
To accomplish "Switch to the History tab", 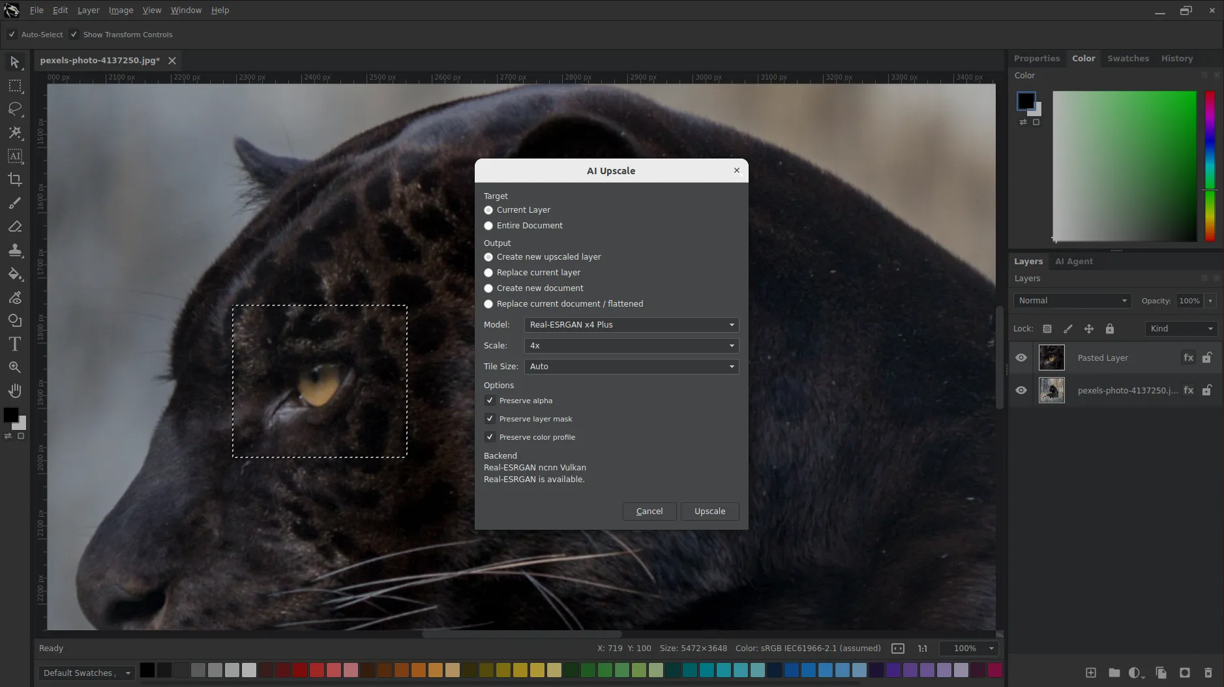I will tap(1177, 59).
